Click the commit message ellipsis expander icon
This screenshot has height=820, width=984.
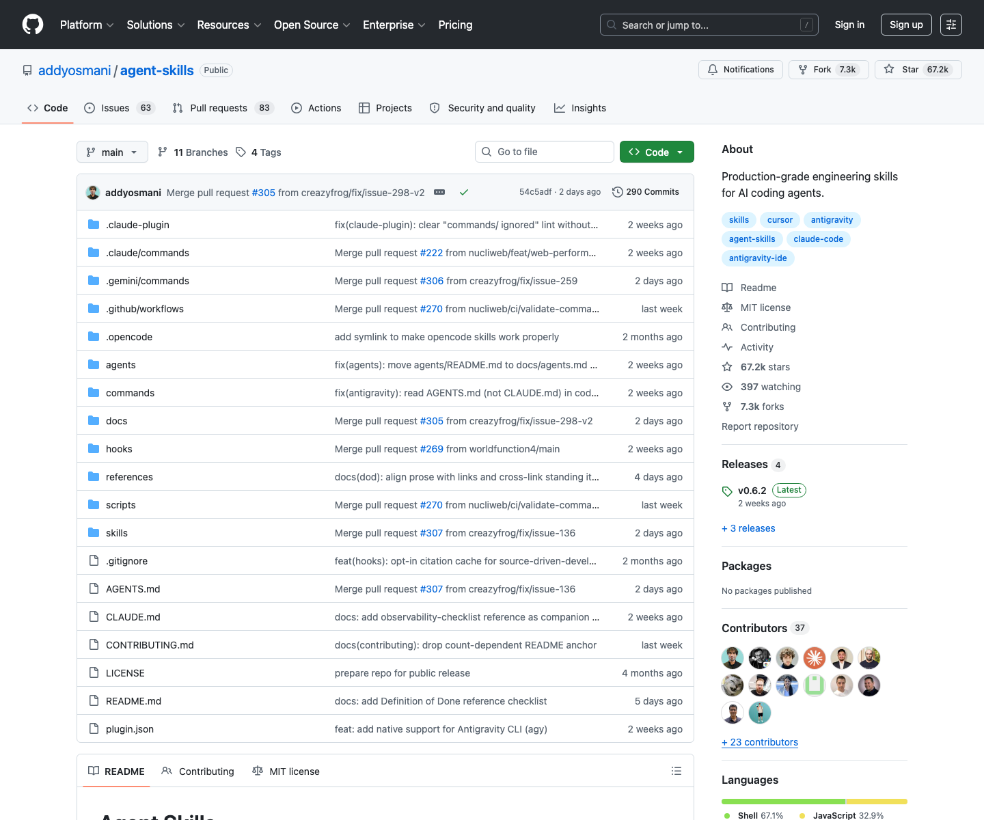pos(439,192)
